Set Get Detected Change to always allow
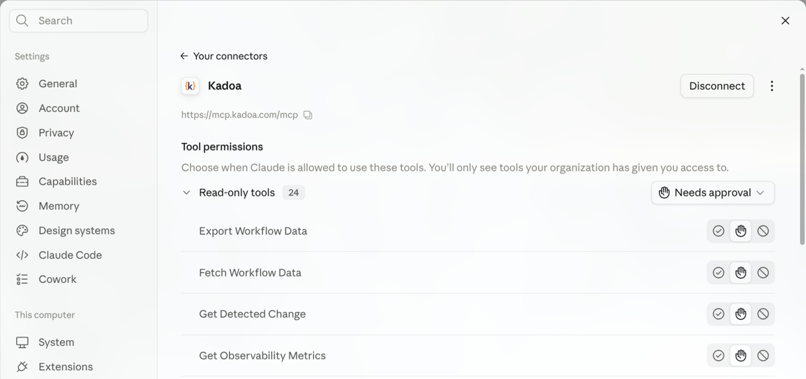806x379 pixels. click(719, 314)
